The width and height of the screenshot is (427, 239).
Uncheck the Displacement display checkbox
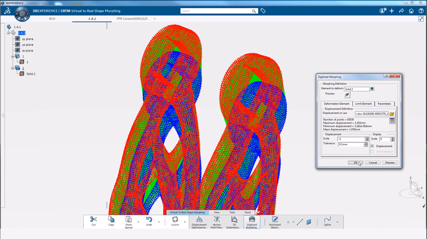[x=372, y=146]
